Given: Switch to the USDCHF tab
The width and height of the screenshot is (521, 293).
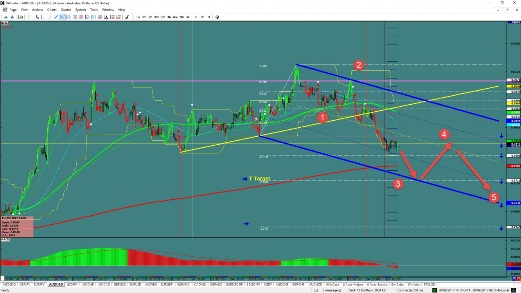Looking at the screenshot, I should pyautogui.click(x=87, y=284).
